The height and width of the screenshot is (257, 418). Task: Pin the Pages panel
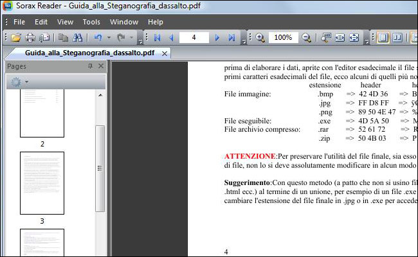point(90,66)
